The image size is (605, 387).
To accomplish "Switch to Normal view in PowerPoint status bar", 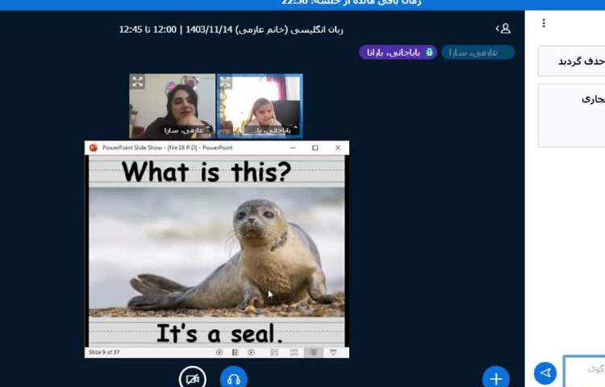I will (x=274, y=352).
